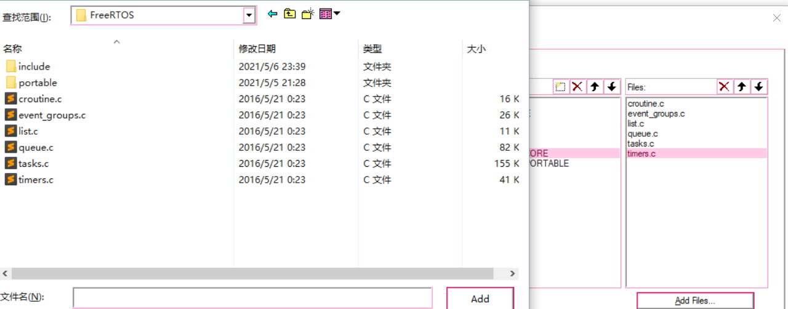
Task: Click the horizontal scrollbar right arrow
Action: [x=512, y=273]
